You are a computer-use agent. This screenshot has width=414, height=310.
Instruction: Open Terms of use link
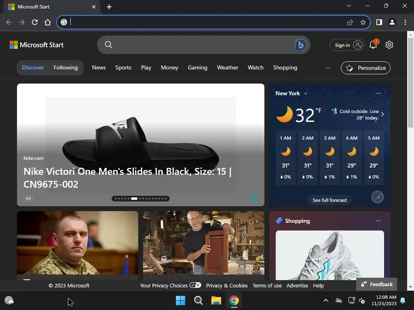click(267, 285)
